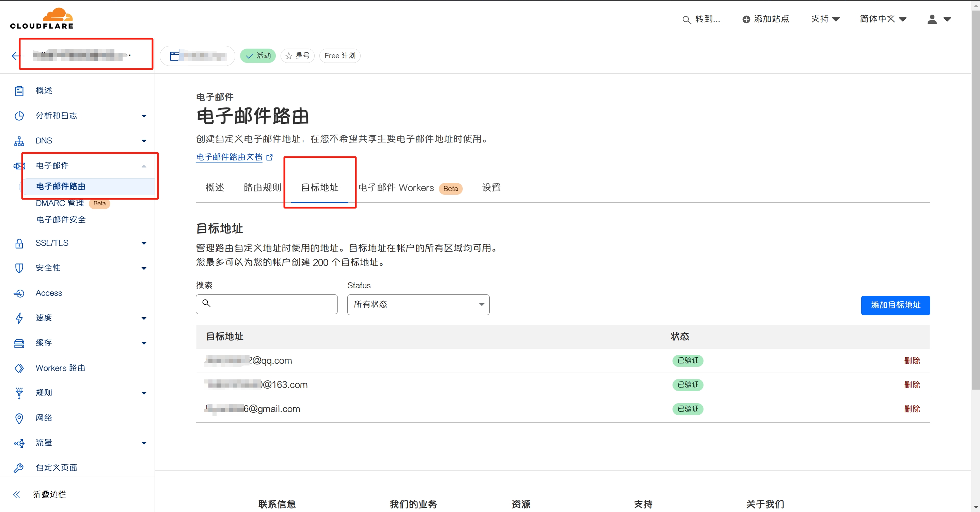
Task: Expand the 缓存 sidebar section
Action: [x=144, y=343]
